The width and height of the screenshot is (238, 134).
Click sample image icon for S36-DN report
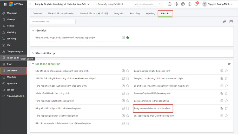(x=123, y=71)
